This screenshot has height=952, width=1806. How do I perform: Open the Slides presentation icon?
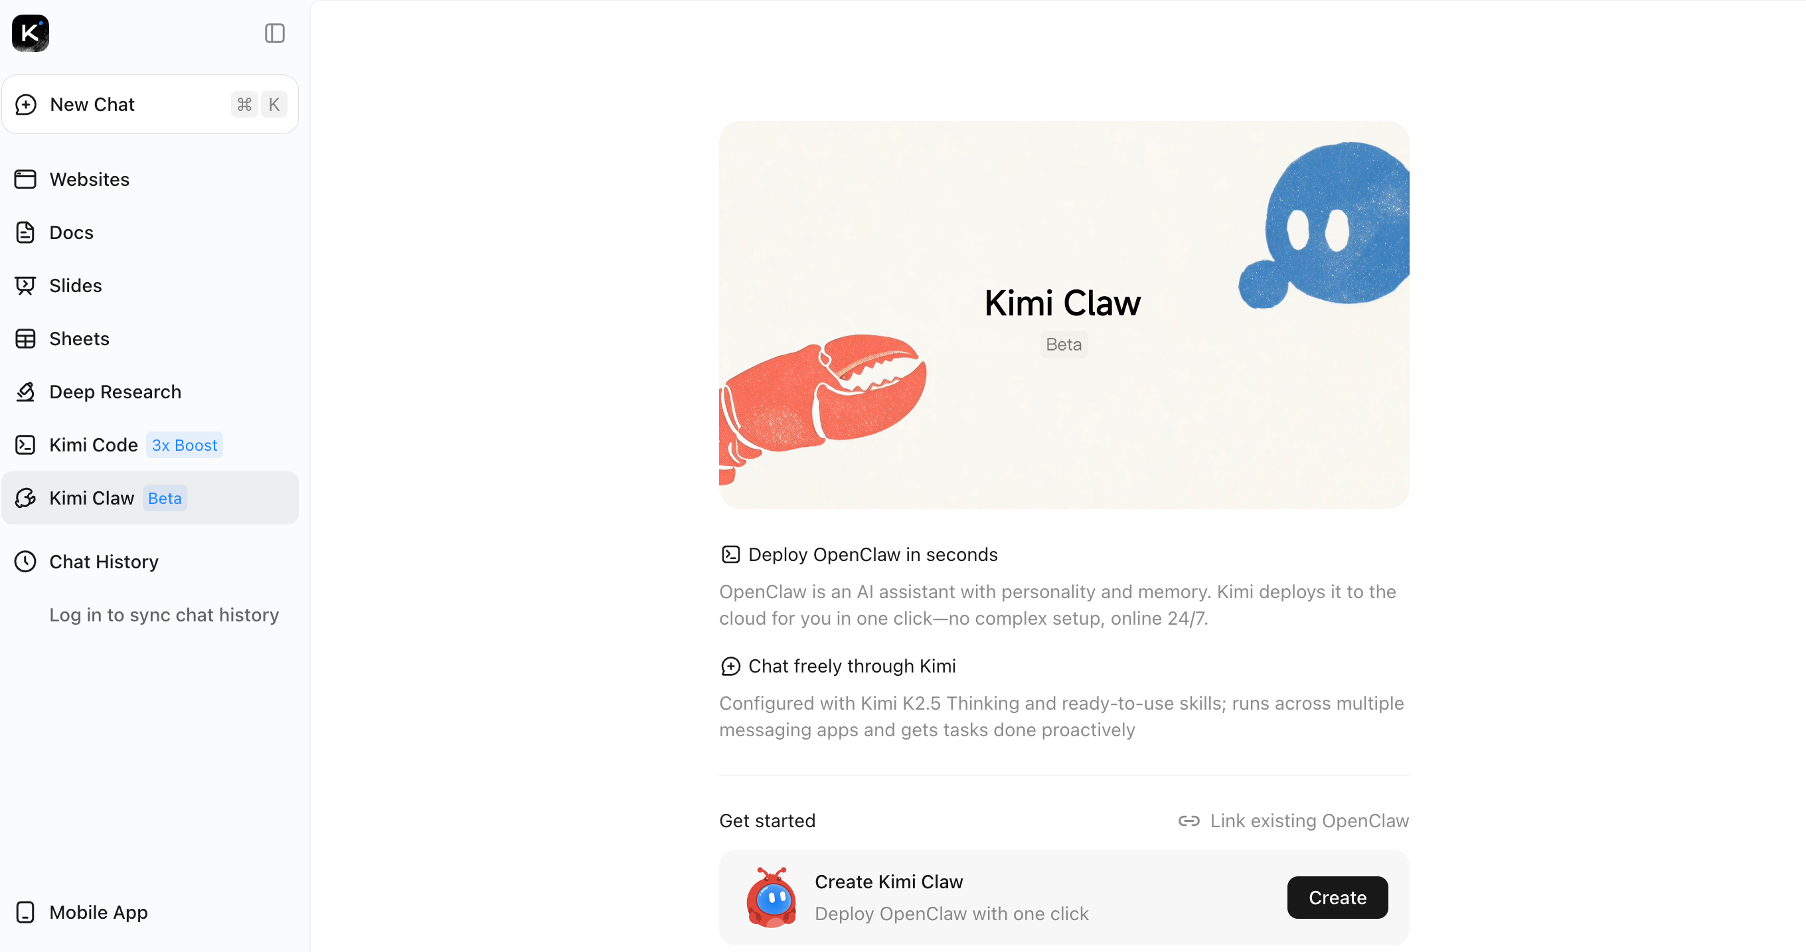(25, 286)
